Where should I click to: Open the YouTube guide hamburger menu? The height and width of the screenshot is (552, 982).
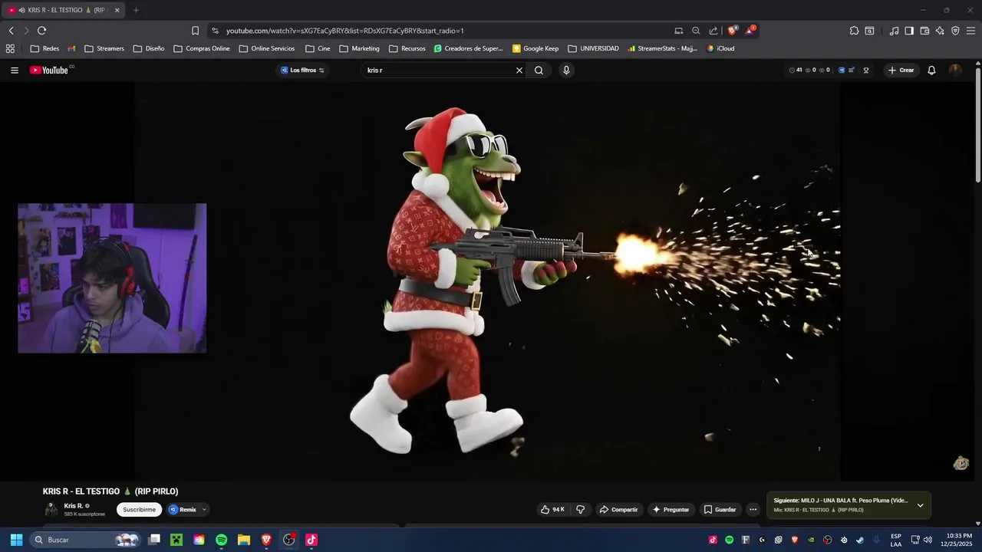(14, 70)
